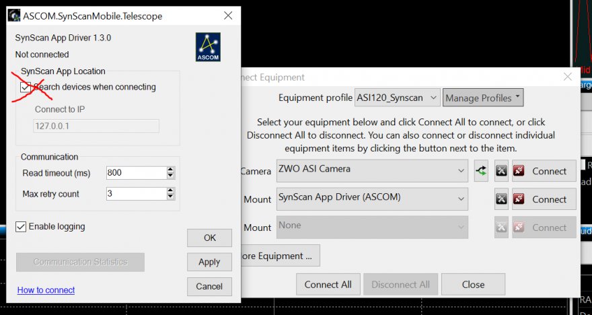The image size is (592, 315).
Task: Click the 'SynScan App Driver 1.3.0' text
Action: pyautogui.click(x=63, y=38)
